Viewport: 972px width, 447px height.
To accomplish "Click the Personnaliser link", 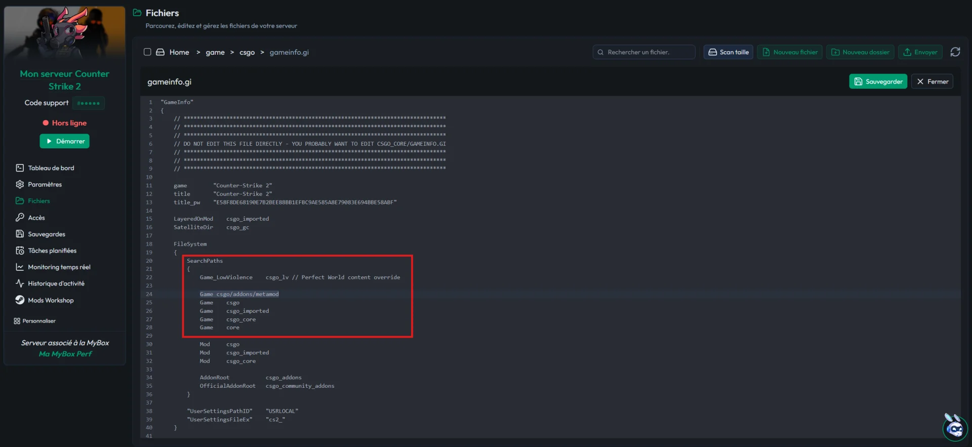I will (x=39, y=321).
